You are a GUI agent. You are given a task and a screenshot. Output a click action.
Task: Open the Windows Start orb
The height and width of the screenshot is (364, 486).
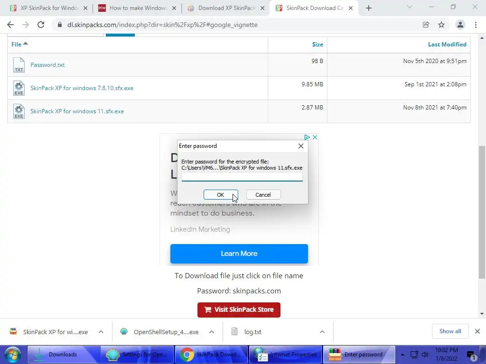tap(13, 355)
